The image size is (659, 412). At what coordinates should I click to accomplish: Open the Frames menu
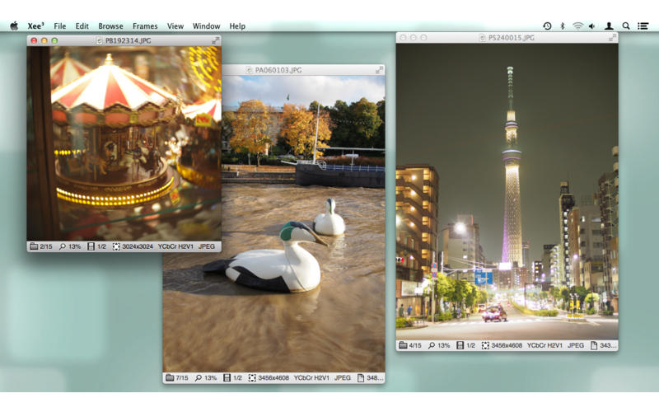click(145, 26)
